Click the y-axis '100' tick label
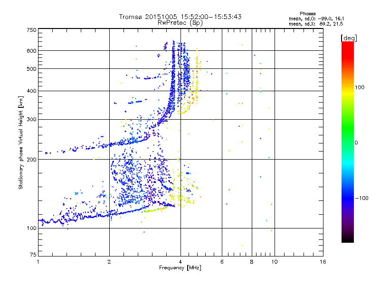Viewport: 380px width, 285px height. point(31,228)
